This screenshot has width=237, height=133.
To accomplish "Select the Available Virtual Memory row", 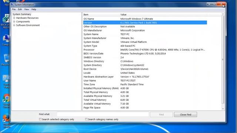I will coord(145,104).
